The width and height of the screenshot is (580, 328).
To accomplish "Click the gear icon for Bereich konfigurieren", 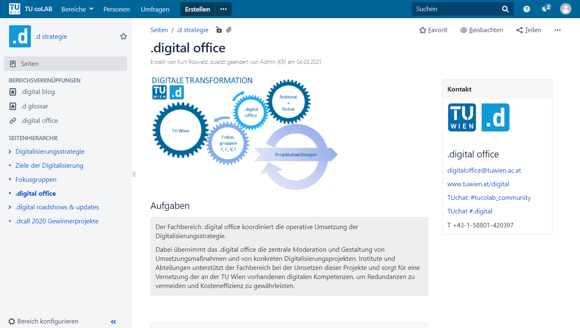I will (x=12, y=321).
